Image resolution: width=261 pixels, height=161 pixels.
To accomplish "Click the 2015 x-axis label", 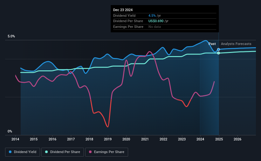I will click(x=34, y=139).
